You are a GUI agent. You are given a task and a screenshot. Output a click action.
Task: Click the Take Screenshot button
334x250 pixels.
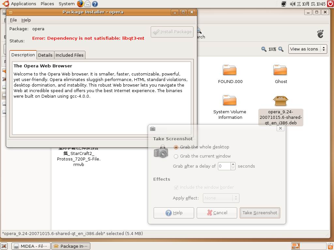(x=260, y=213)
